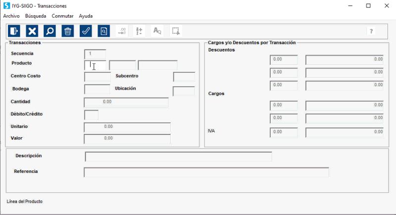Click the greyed sort order toolbar icon
This screenshot has height=215, width=396.
tap(139, 31)
